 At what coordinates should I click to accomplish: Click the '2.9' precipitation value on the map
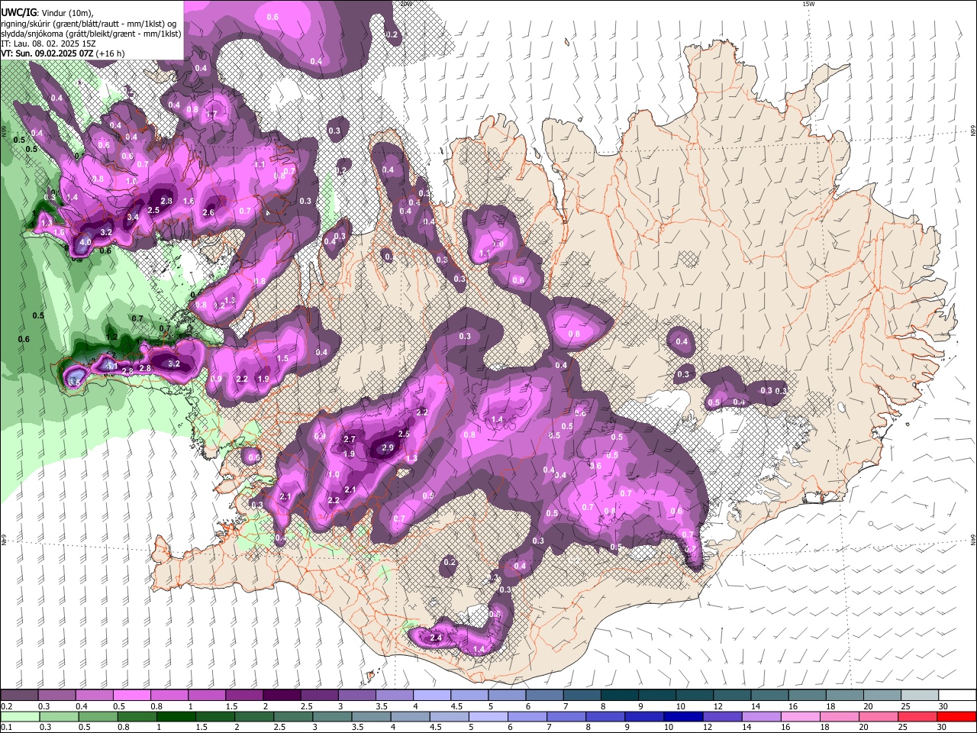[x=388, y=448]
